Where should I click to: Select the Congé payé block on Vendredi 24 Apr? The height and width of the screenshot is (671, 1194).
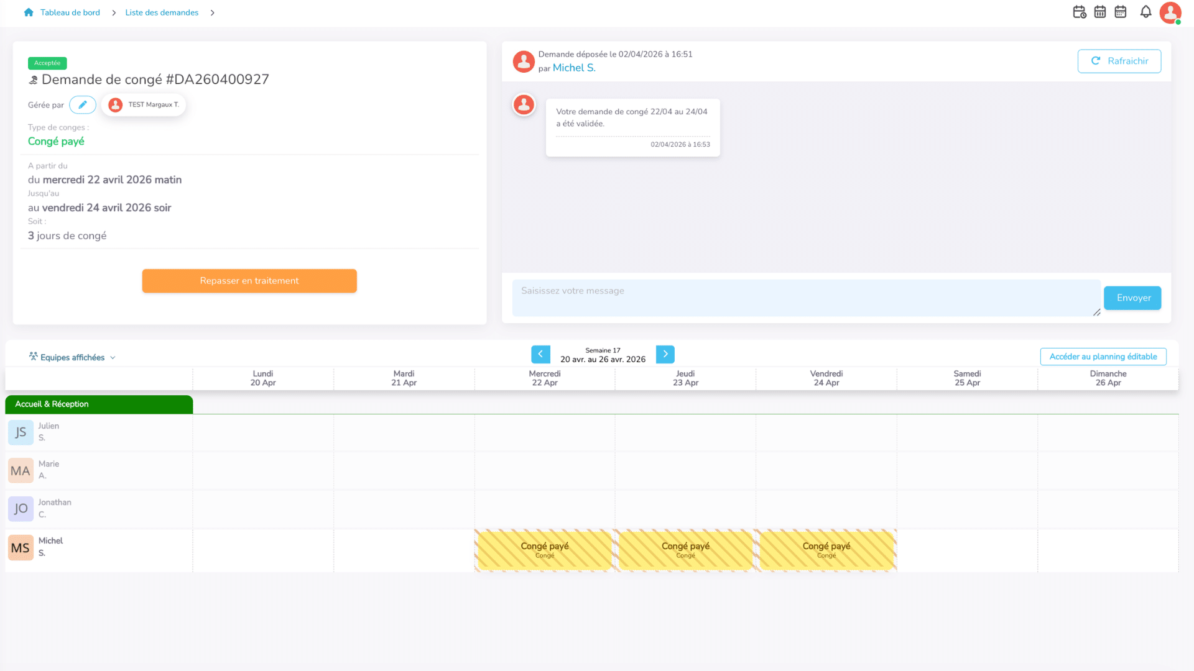826,550
